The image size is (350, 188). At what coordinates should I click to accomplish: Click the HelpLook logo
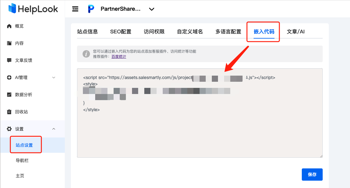click(33, 9)
